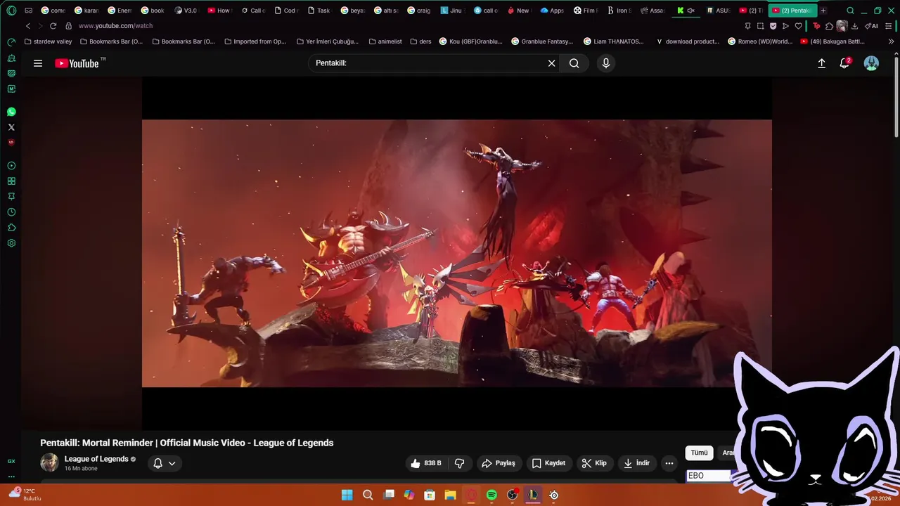The width and height of the screenshot is (900, 506).
Task: Like the video (838 B)
Action: [426, 463]
